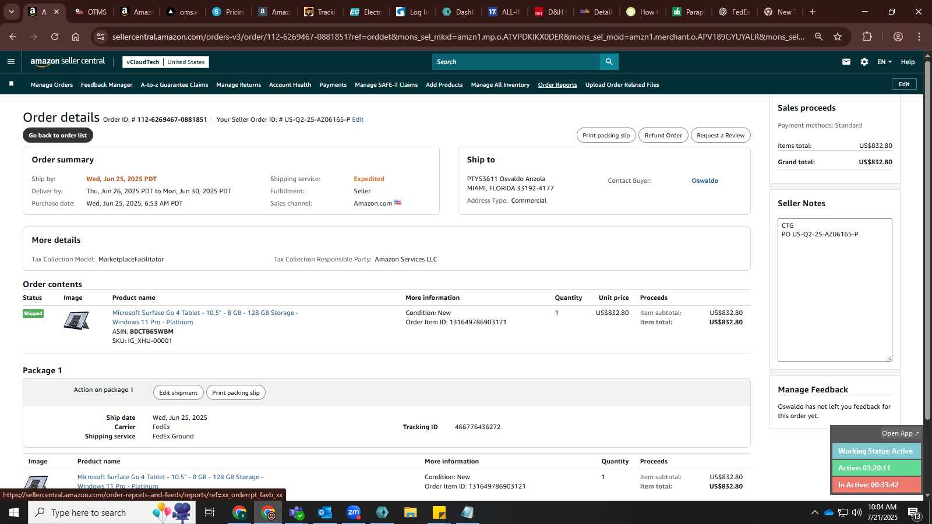The height and width of the screenshot is (524, 932).
Task: Open Manage All Inventory
Action: 500,84
